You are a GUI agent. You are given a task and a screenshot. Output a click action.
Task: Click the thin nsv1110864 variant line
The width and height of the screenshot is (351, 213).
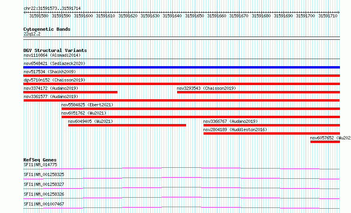(181, 59)
